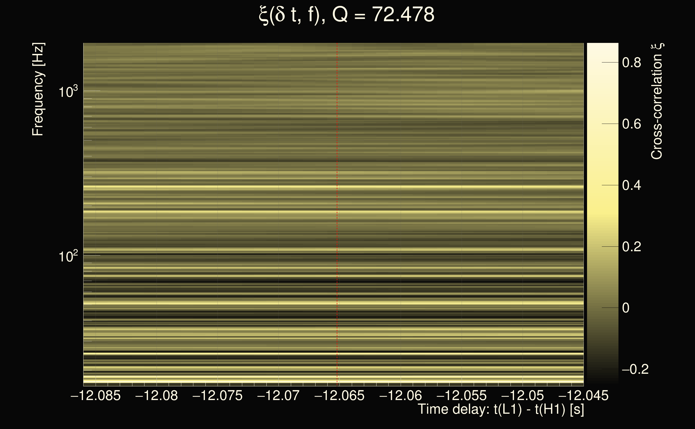Click the 0.8 color bar tick label
This screenshot has width=695, height=429.
631,62
